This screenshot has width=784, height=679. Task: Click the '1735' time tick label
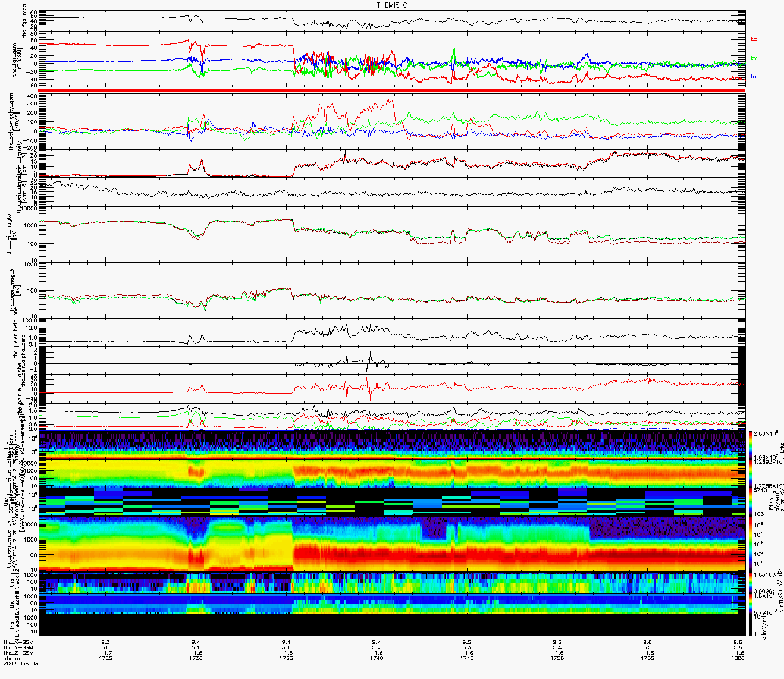click(x=286, y=658)
